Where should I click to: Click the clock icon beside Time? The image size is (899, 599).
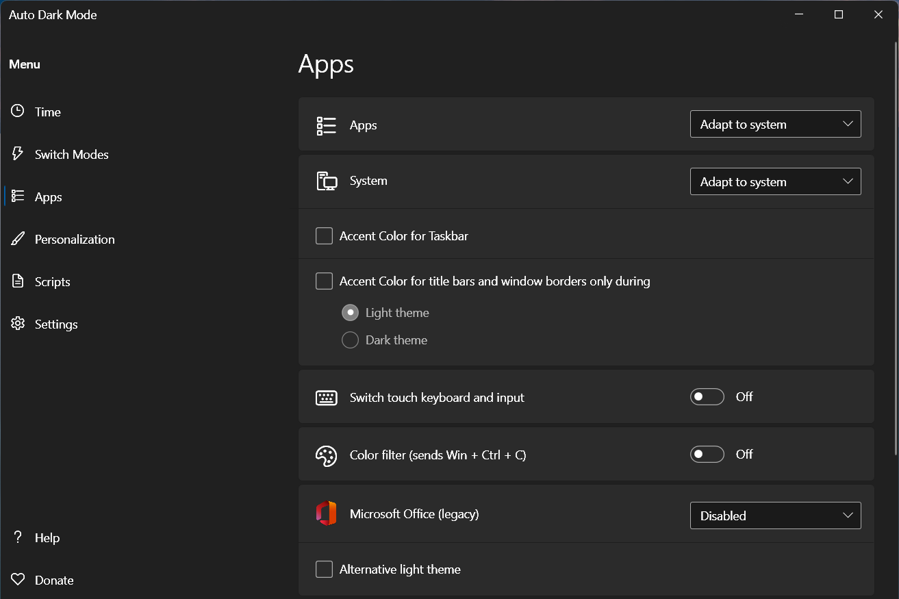click(18, 111)
